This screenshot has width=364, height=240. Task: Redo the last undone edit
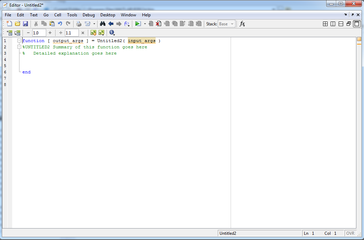68,24
